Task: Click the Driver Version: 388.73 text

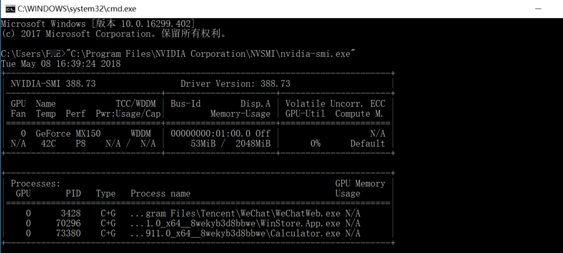Action: 235,84
